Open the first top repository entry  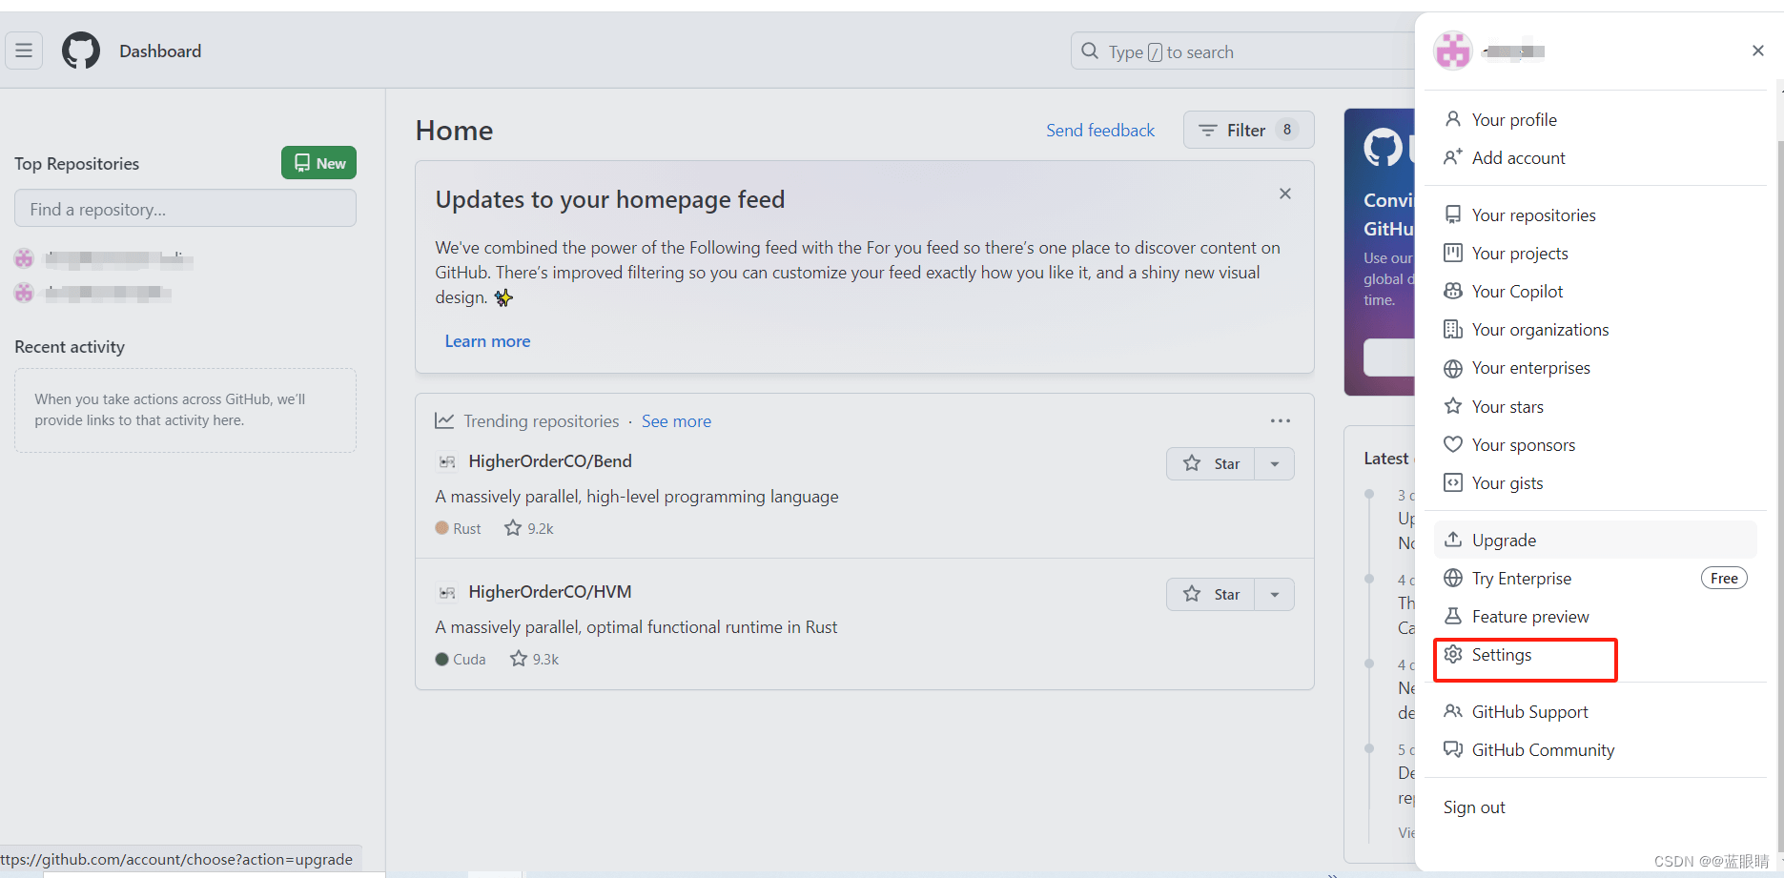[118, 258]
